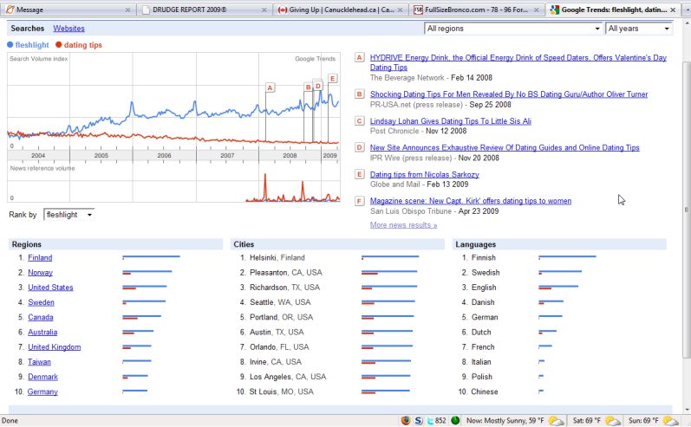Click the Websites link
The height and width of the screenshot is (427, 691).
click(68, 29)
